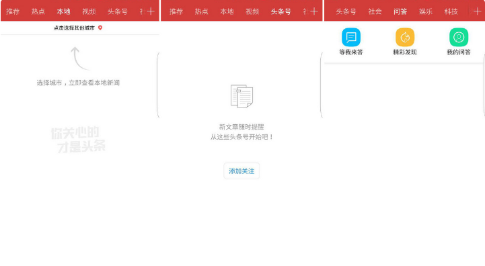Open the 视频 tab on the 添加关注 screen

(252, 11)
